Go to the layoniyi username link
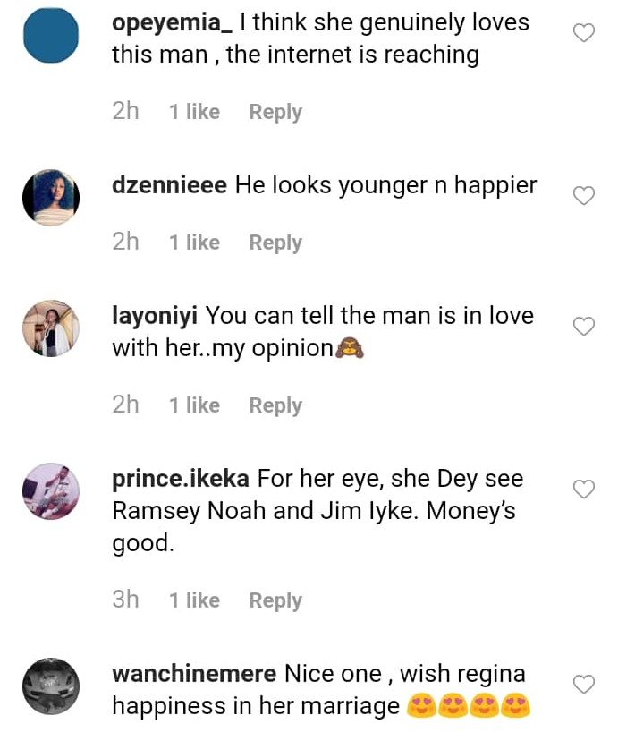This screenshot has height=741, width=635. tap(156, 316)
